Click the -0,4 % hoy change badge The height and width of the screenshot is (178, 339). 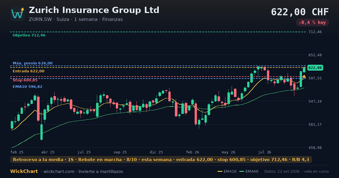point(312,23)
